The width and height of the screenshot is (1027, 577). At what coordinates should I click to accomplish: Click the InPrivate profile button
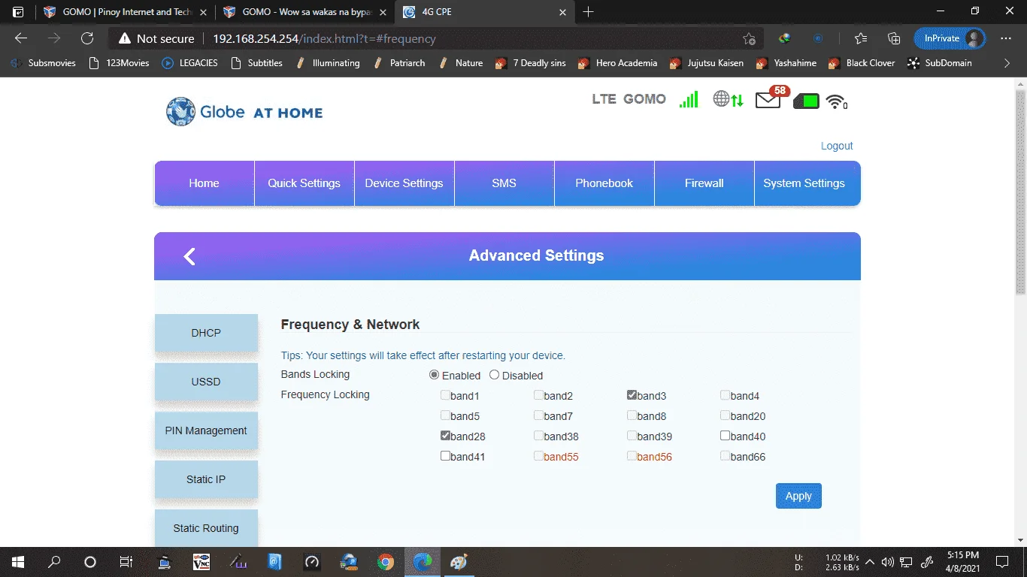coord(949,38)
